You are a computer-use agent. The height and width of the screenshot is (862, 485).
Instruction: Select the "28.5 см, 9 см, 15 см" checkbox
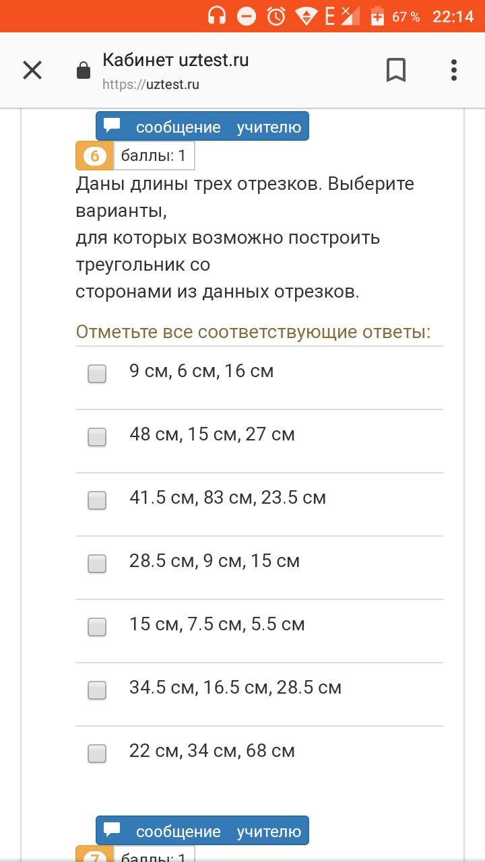point(97,564)
